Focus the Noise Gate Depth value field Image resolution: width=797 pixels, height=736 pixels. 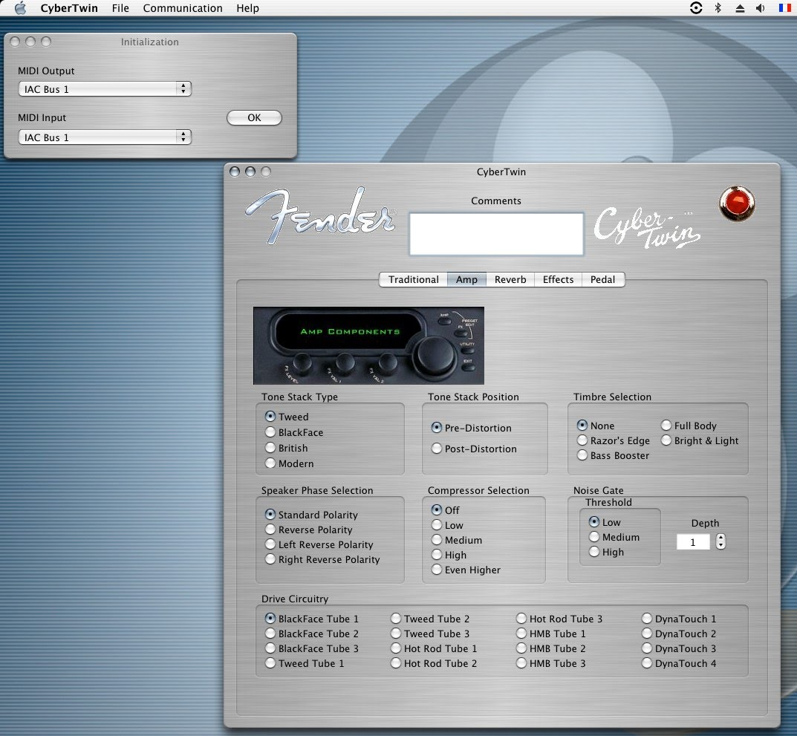tap(693, 542)
